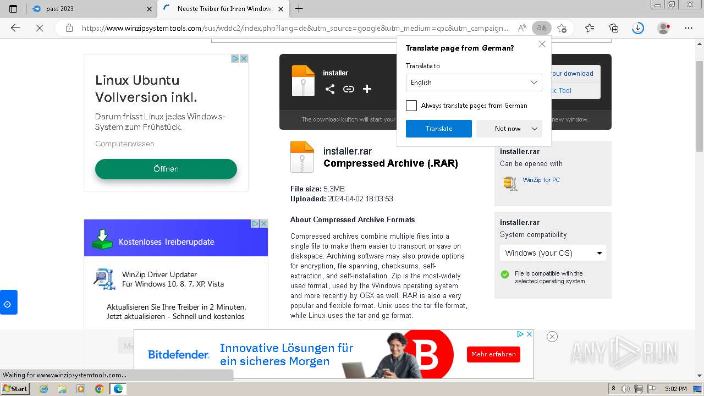Select the Neuste Treiber für Ihren Windows tab

(x=223, y=9)
